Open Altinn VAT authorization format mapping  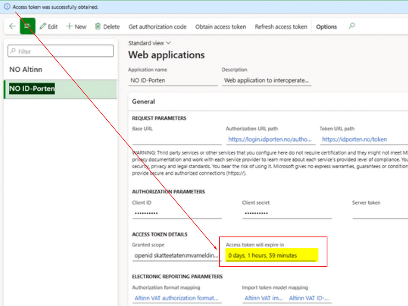click(176, 298)
